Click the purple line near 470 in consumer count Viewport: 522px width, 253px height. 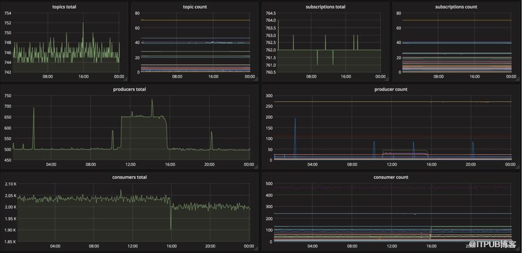pos(392,187)
